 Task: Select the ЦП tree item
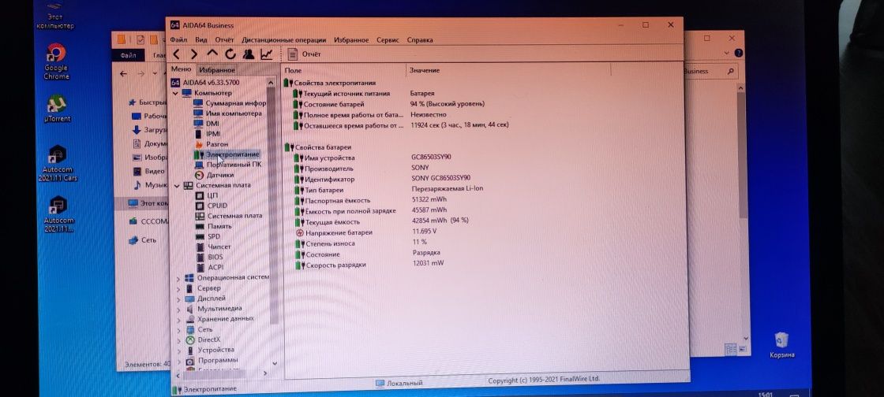tap(207, 195)
